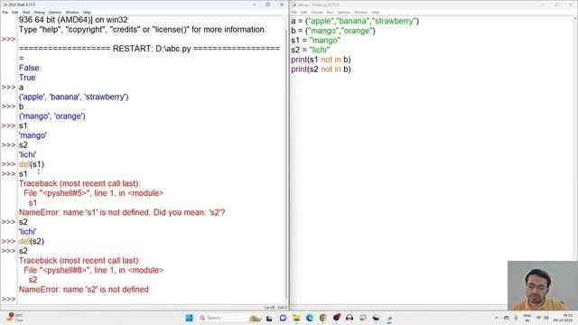The image size is (578, 325).
Task: Click print(s2 not in b) line
Action: coord(322,70)
